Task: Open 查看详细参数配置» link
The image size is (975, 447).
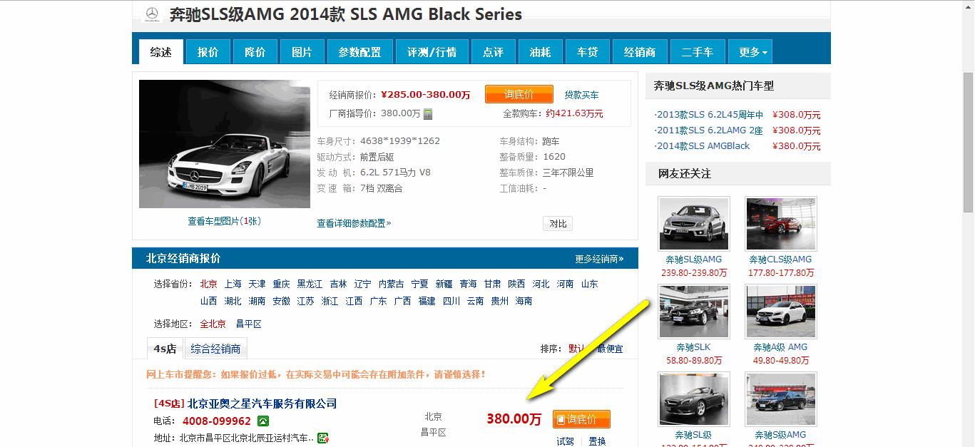Action: coord(354,223)
